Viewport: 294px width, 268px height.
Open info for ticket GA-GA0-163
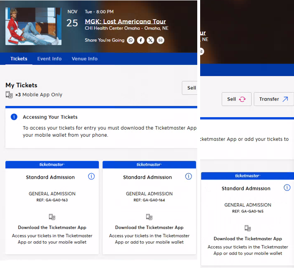coord(91,176)
